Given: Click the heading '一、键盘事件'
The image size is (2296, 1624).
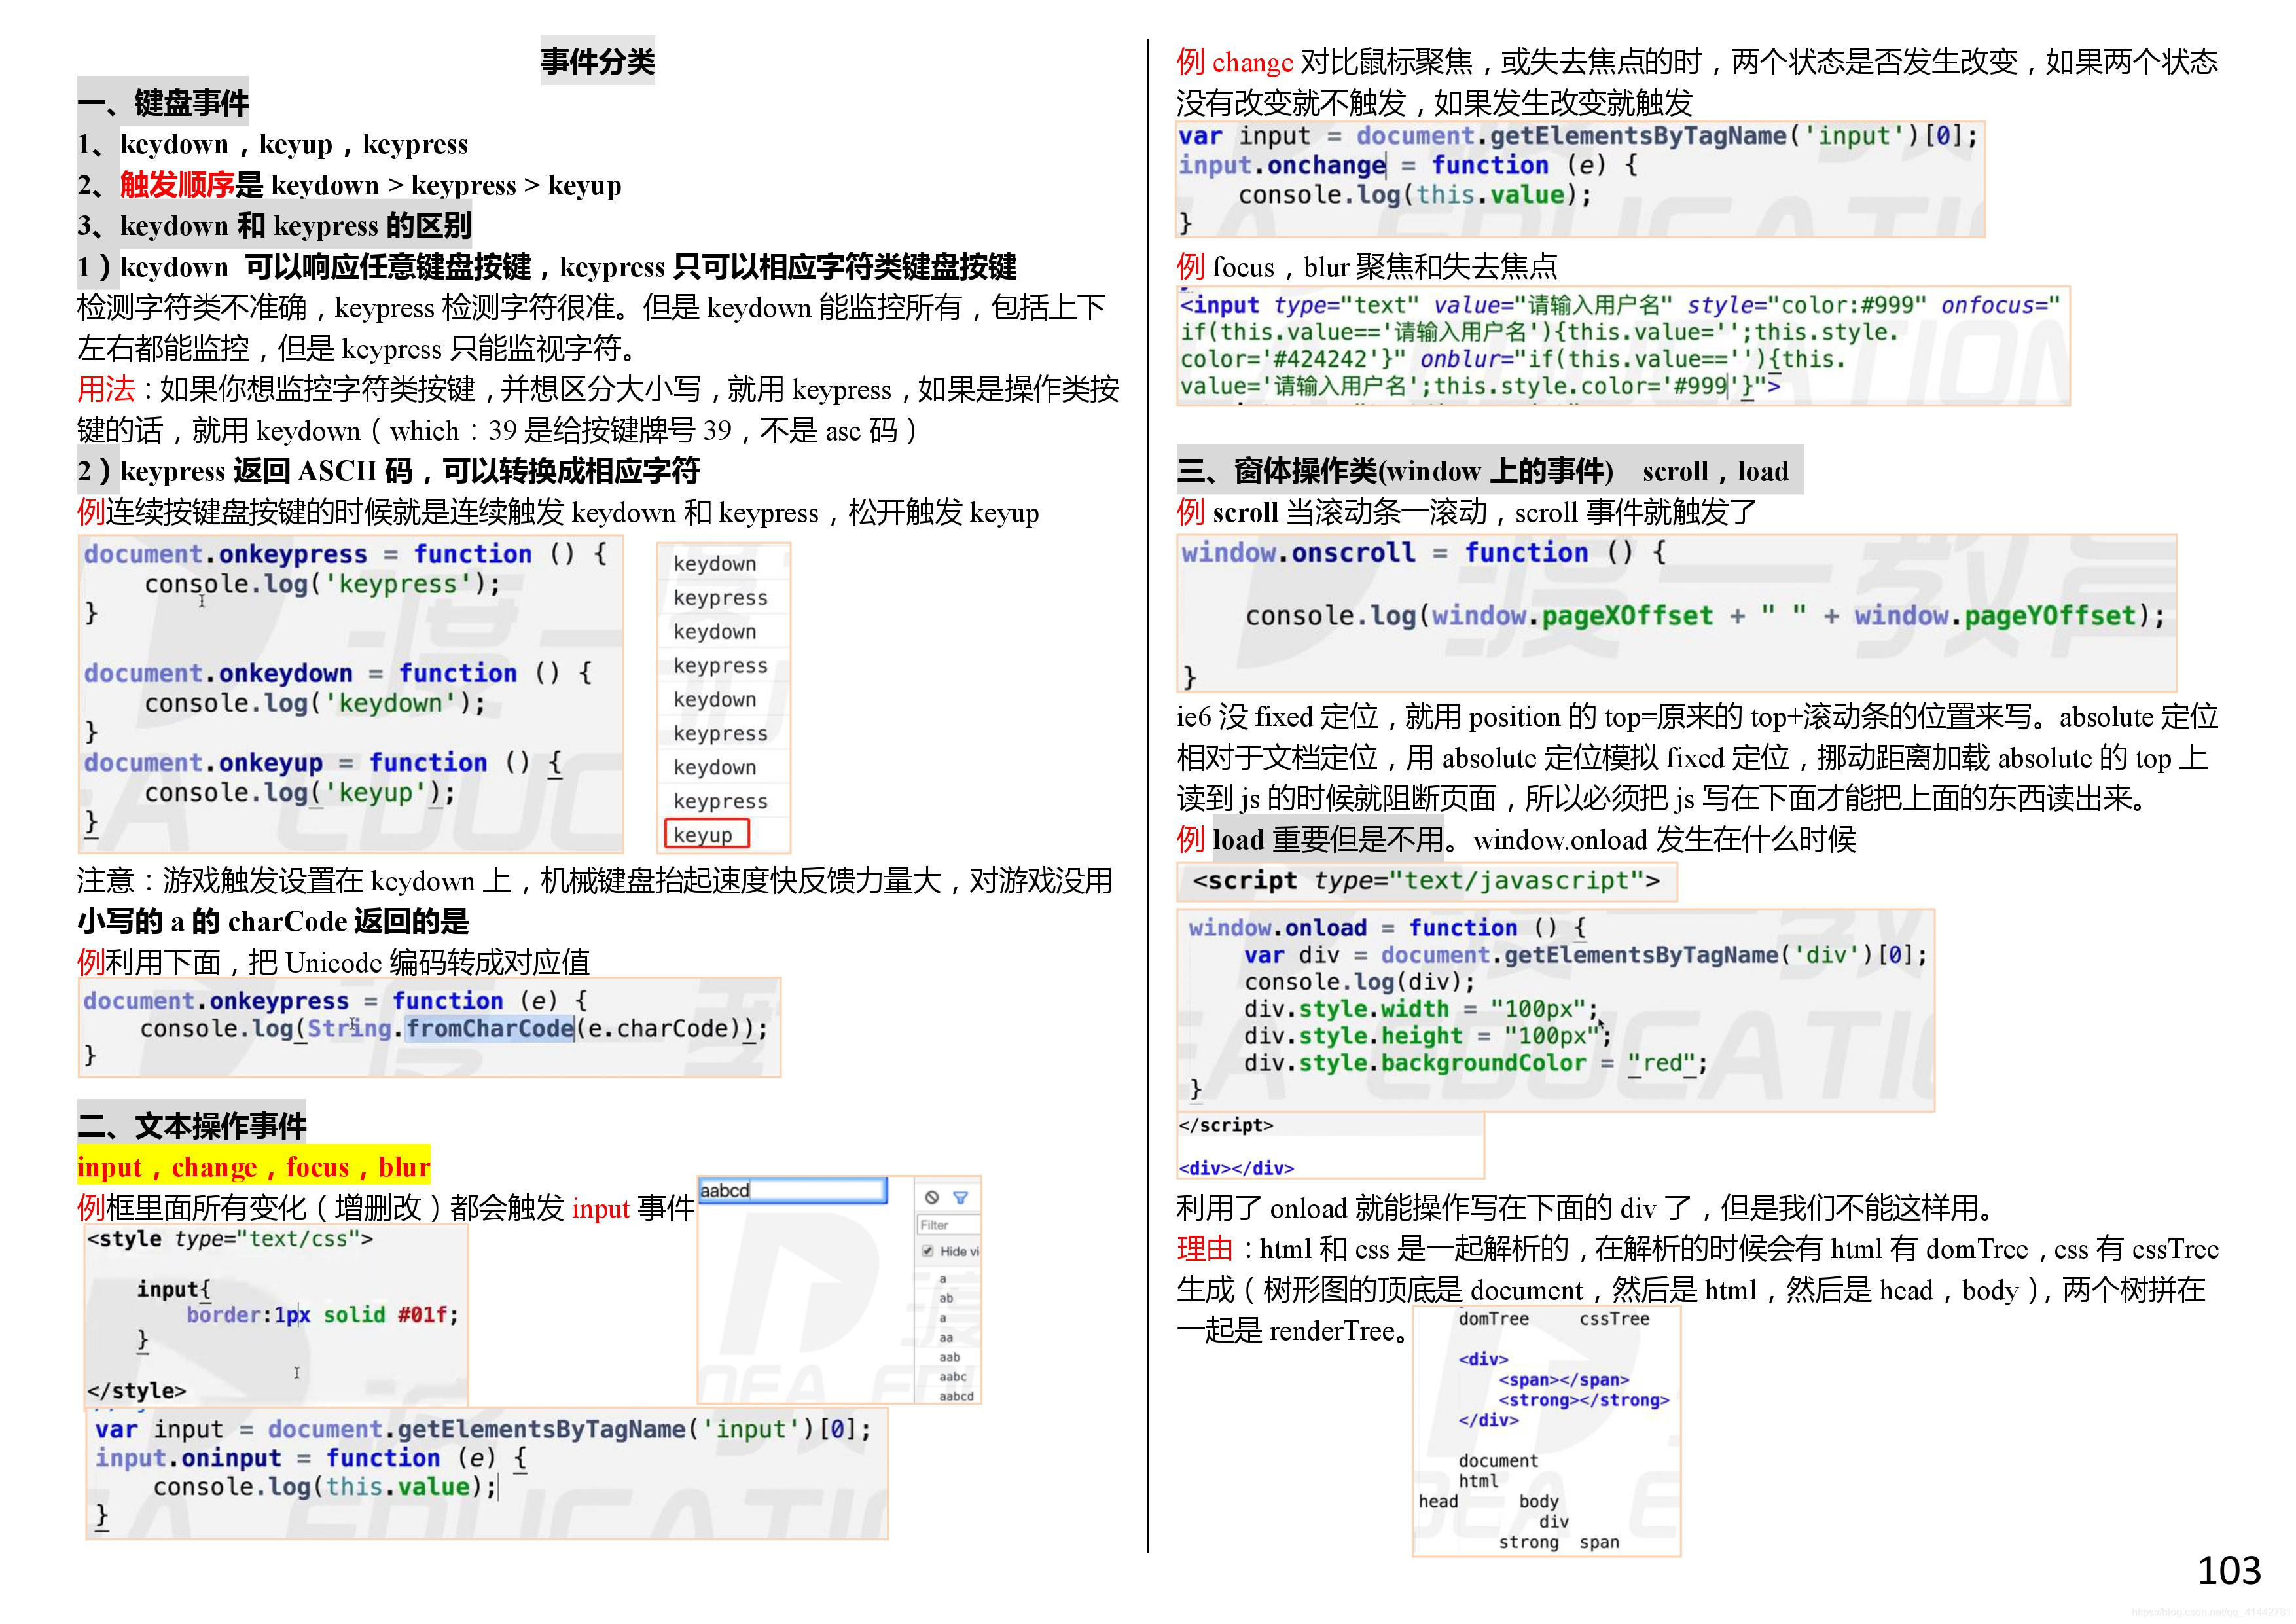Looking at the screenshot, I should click(x=163, y=103).
